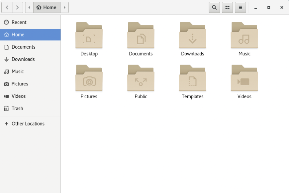Open Videos in the sidebar
The image size is (289, 193).
coord(30,96)
